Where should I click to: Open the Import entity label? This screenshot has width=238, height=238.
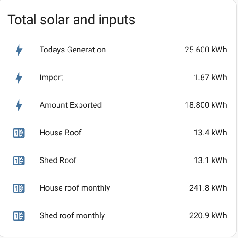tap(51, 77)
